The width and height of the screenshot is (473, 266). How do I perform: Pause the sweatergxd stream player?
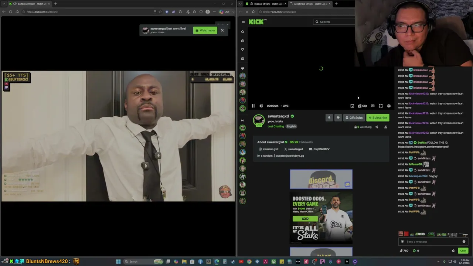[x=253, y=106]
